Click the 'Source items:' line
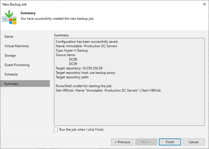This screenshot has width=209, height=149. click(x=66, y=55)
